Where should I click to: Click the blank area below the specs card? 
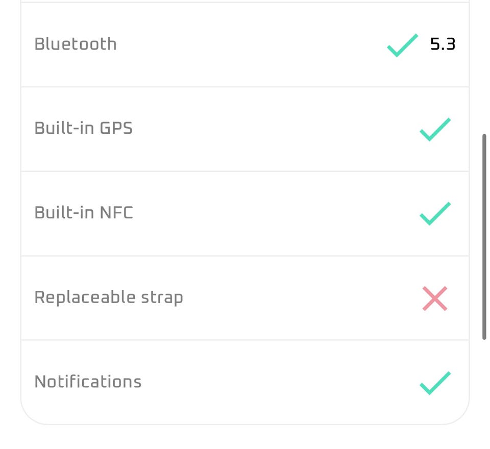(245, 437)
